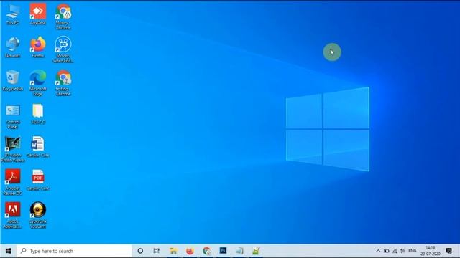460x258 pixels.
Task: Select the Testing Chrome shortcut icon
Action: pyautogui.click(x=63, y=83)
